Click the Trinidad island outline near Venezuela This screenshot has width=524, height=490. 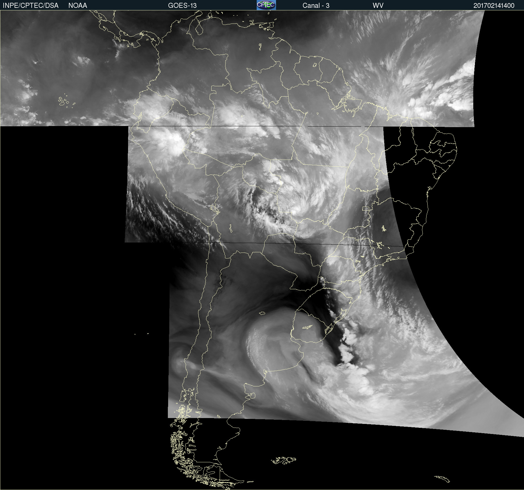tap(270, 25)
